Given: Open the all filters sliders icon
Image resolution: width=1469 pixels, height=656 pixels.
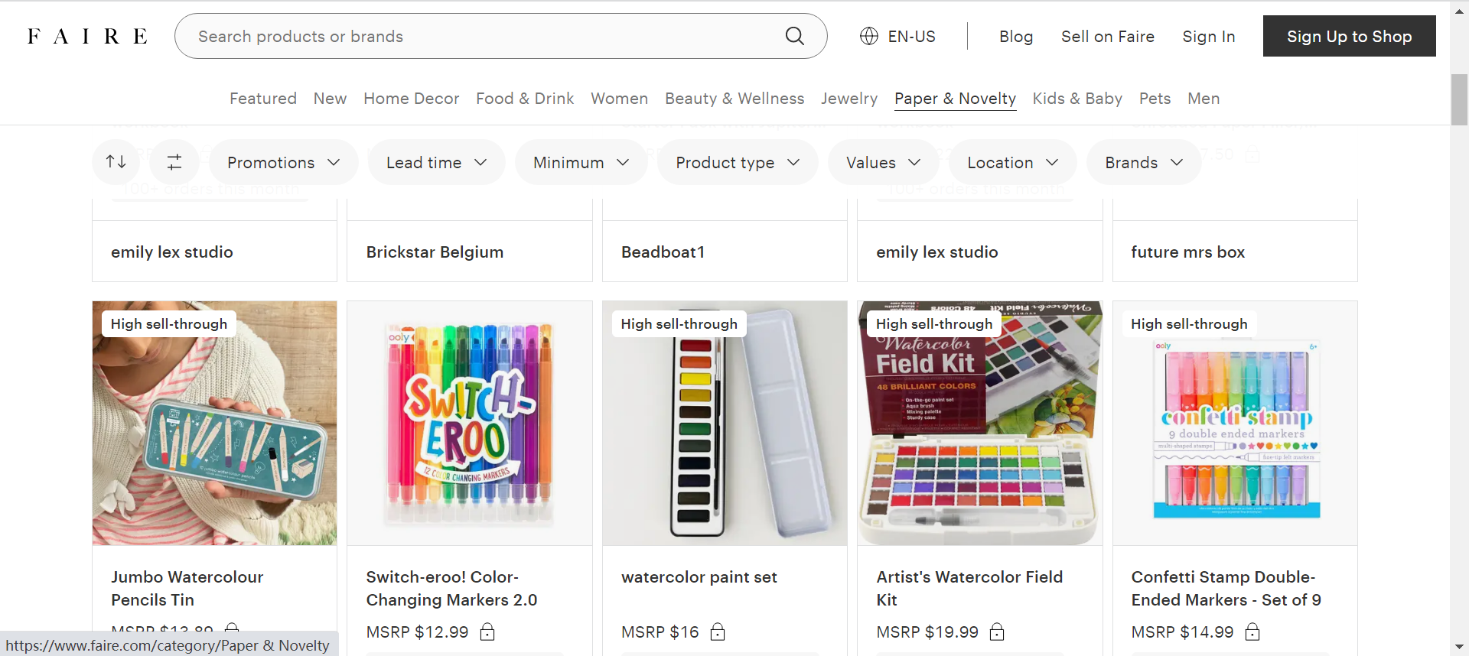Looking at the screenshot, I should click(x=174, y=162).
